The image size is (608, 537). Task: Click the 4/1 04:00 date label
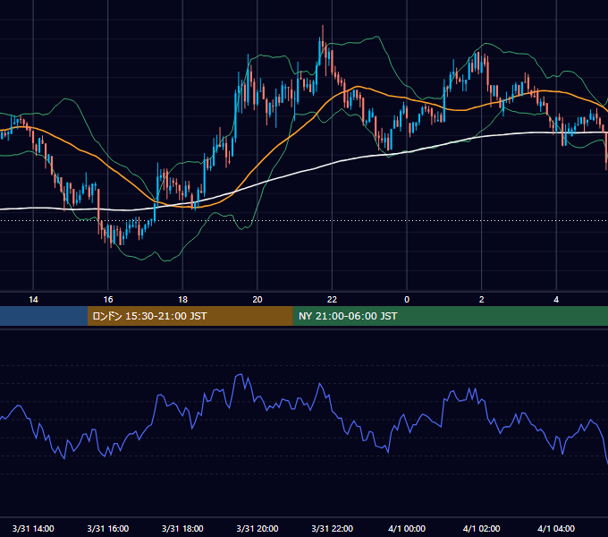click(x=556, y=528)
